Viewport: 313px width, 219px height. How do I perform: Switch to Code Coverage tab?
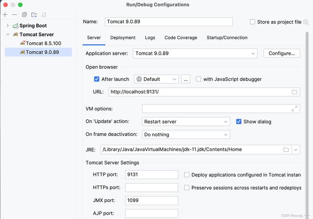(181, 38)
